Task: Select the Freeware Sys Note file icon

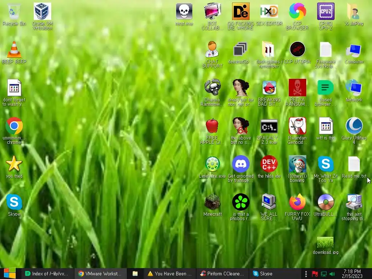Action: (x=325, y=49)
